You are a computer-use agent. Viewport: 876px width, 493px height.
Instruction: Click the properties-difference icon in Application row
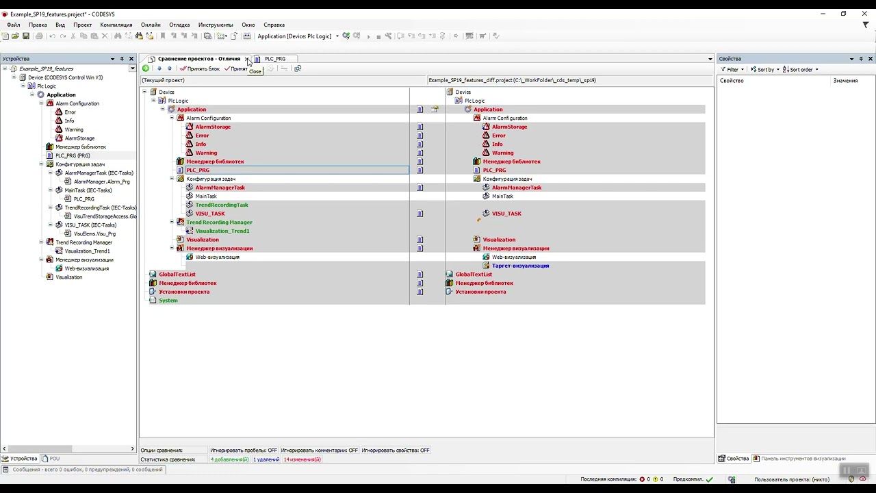(x=435, y=110)
